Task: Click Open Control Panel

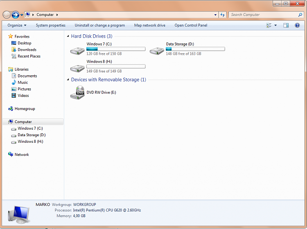Action: pos(191,25)
